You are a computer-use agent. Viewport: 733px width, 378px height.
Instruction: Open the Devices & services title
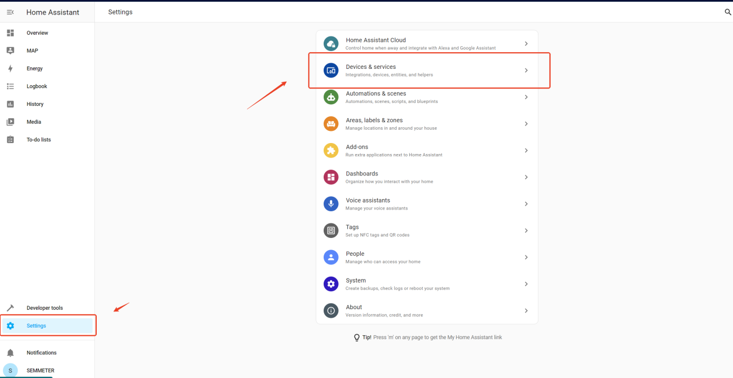[371, 67]
